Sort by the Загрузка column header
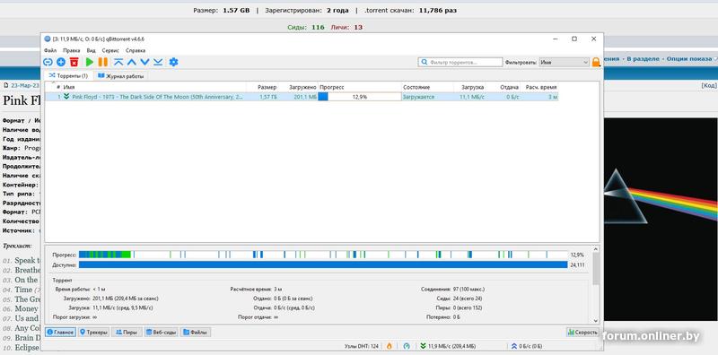718x355 pixels. tap(469, 87)
